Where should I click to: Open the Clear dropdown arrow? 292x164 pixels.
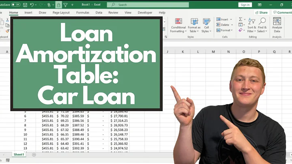[244, 30]
